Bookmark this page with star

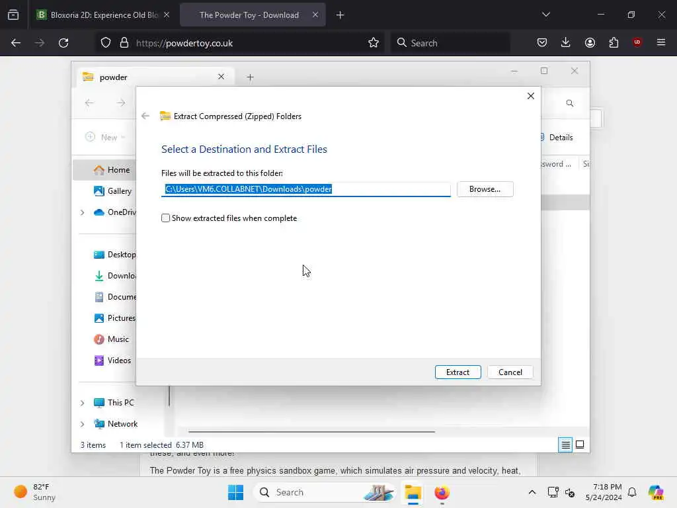[x=374, y=43]
